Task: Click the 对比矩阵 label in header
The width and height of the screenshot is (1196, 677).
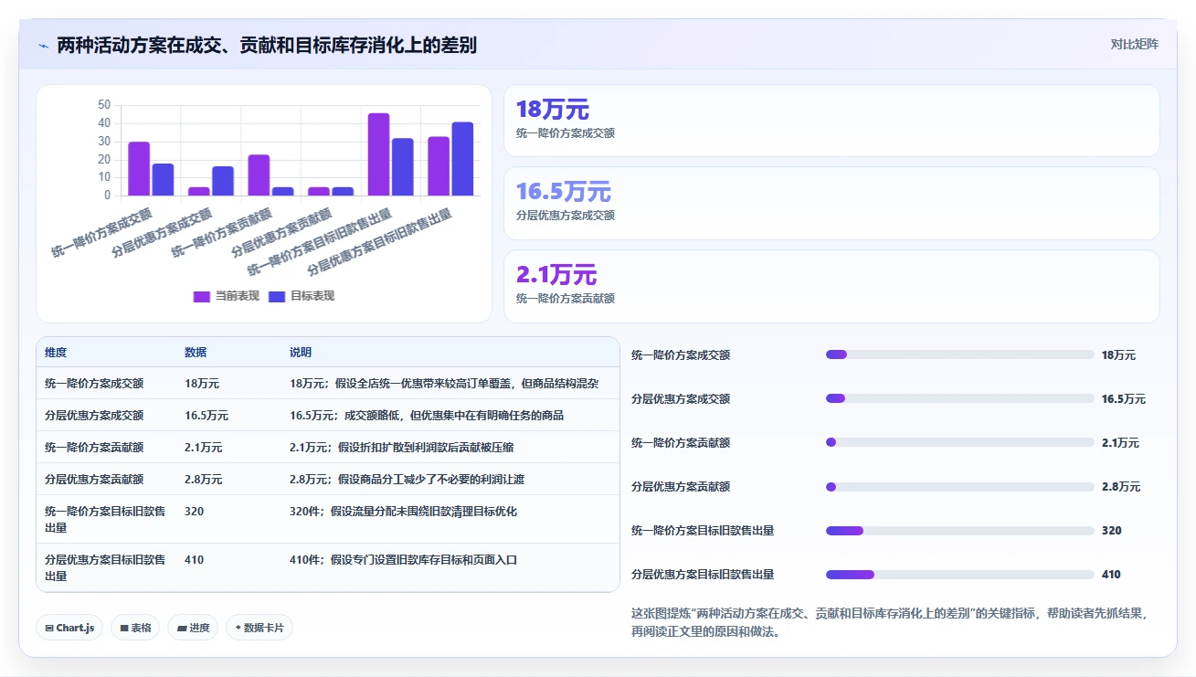Action: click(x=1134, y=45)
